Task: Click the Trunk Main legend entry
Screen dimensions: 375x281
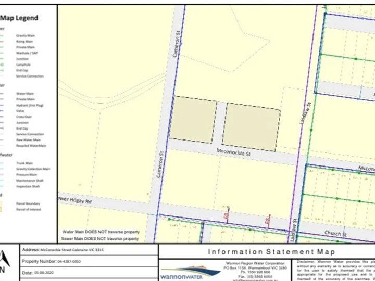Action: 24,163
